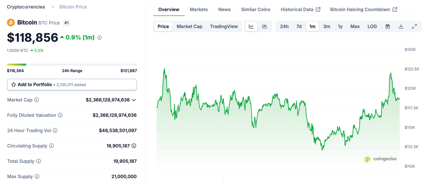Open the Similar Coins tab

click(256, 9)
